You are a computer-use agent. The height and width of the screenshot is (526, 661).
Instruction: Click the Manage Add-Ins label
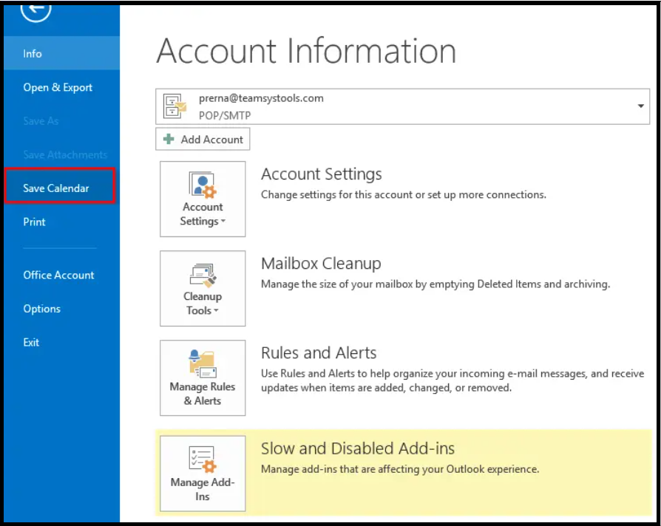point(203,489)
